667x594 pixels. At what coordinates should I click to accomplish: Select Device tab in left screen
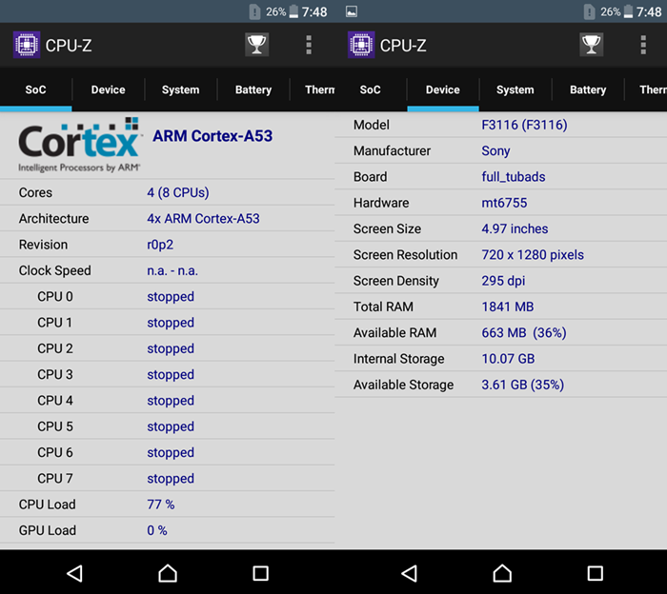[x=108, y=89]
